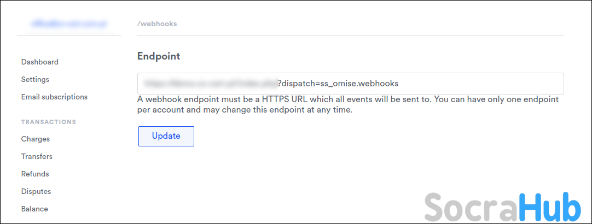Screen dimensions: 592x224
Task: Click the gray Socra part of the watermark
Action: [471, 207]
